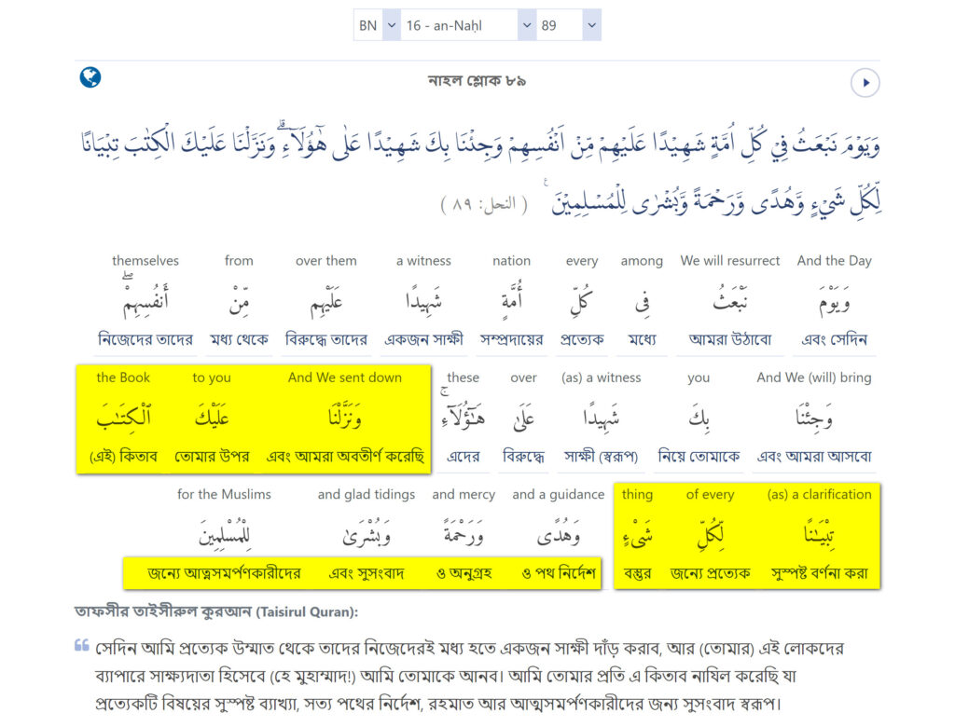
Task: Select the word 'themselves'
Action: (x=145, y=302)
